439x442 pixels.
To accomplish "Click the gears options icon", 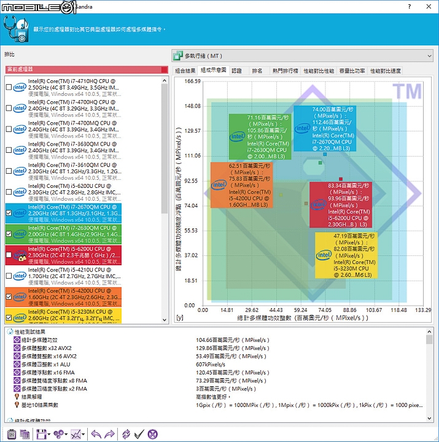I will [58, 434].
